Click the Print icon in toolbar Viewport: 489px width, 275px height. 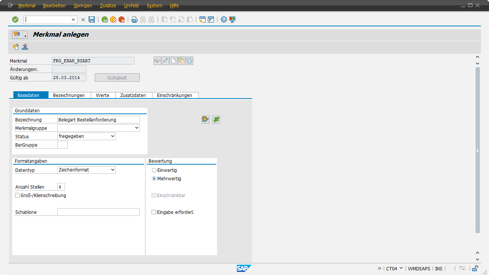click(134, 19)
